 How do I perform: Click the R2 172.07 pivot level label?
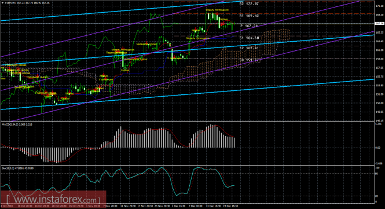[x=249, y=3]
